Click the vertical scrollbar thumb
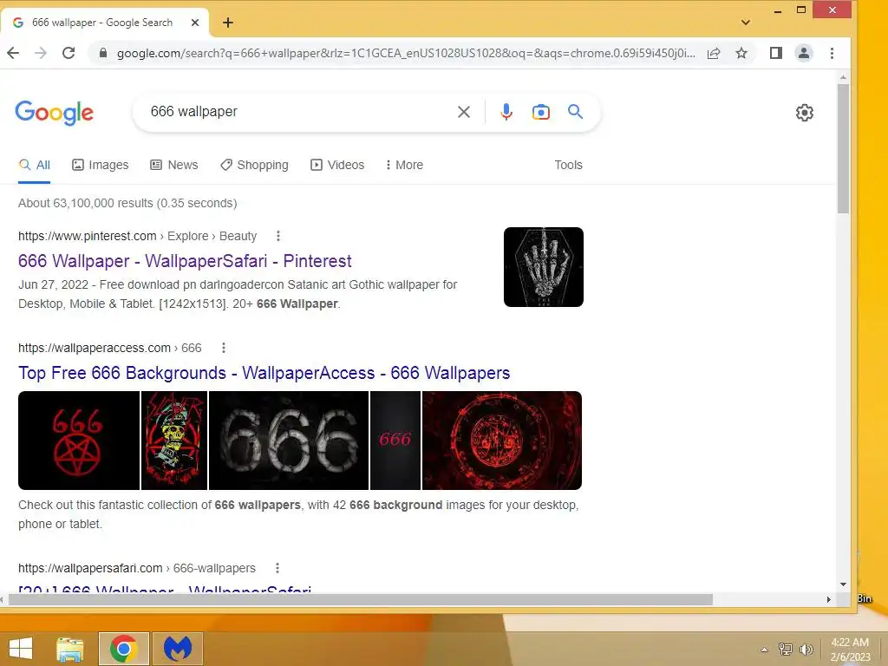 click(843, 148)
